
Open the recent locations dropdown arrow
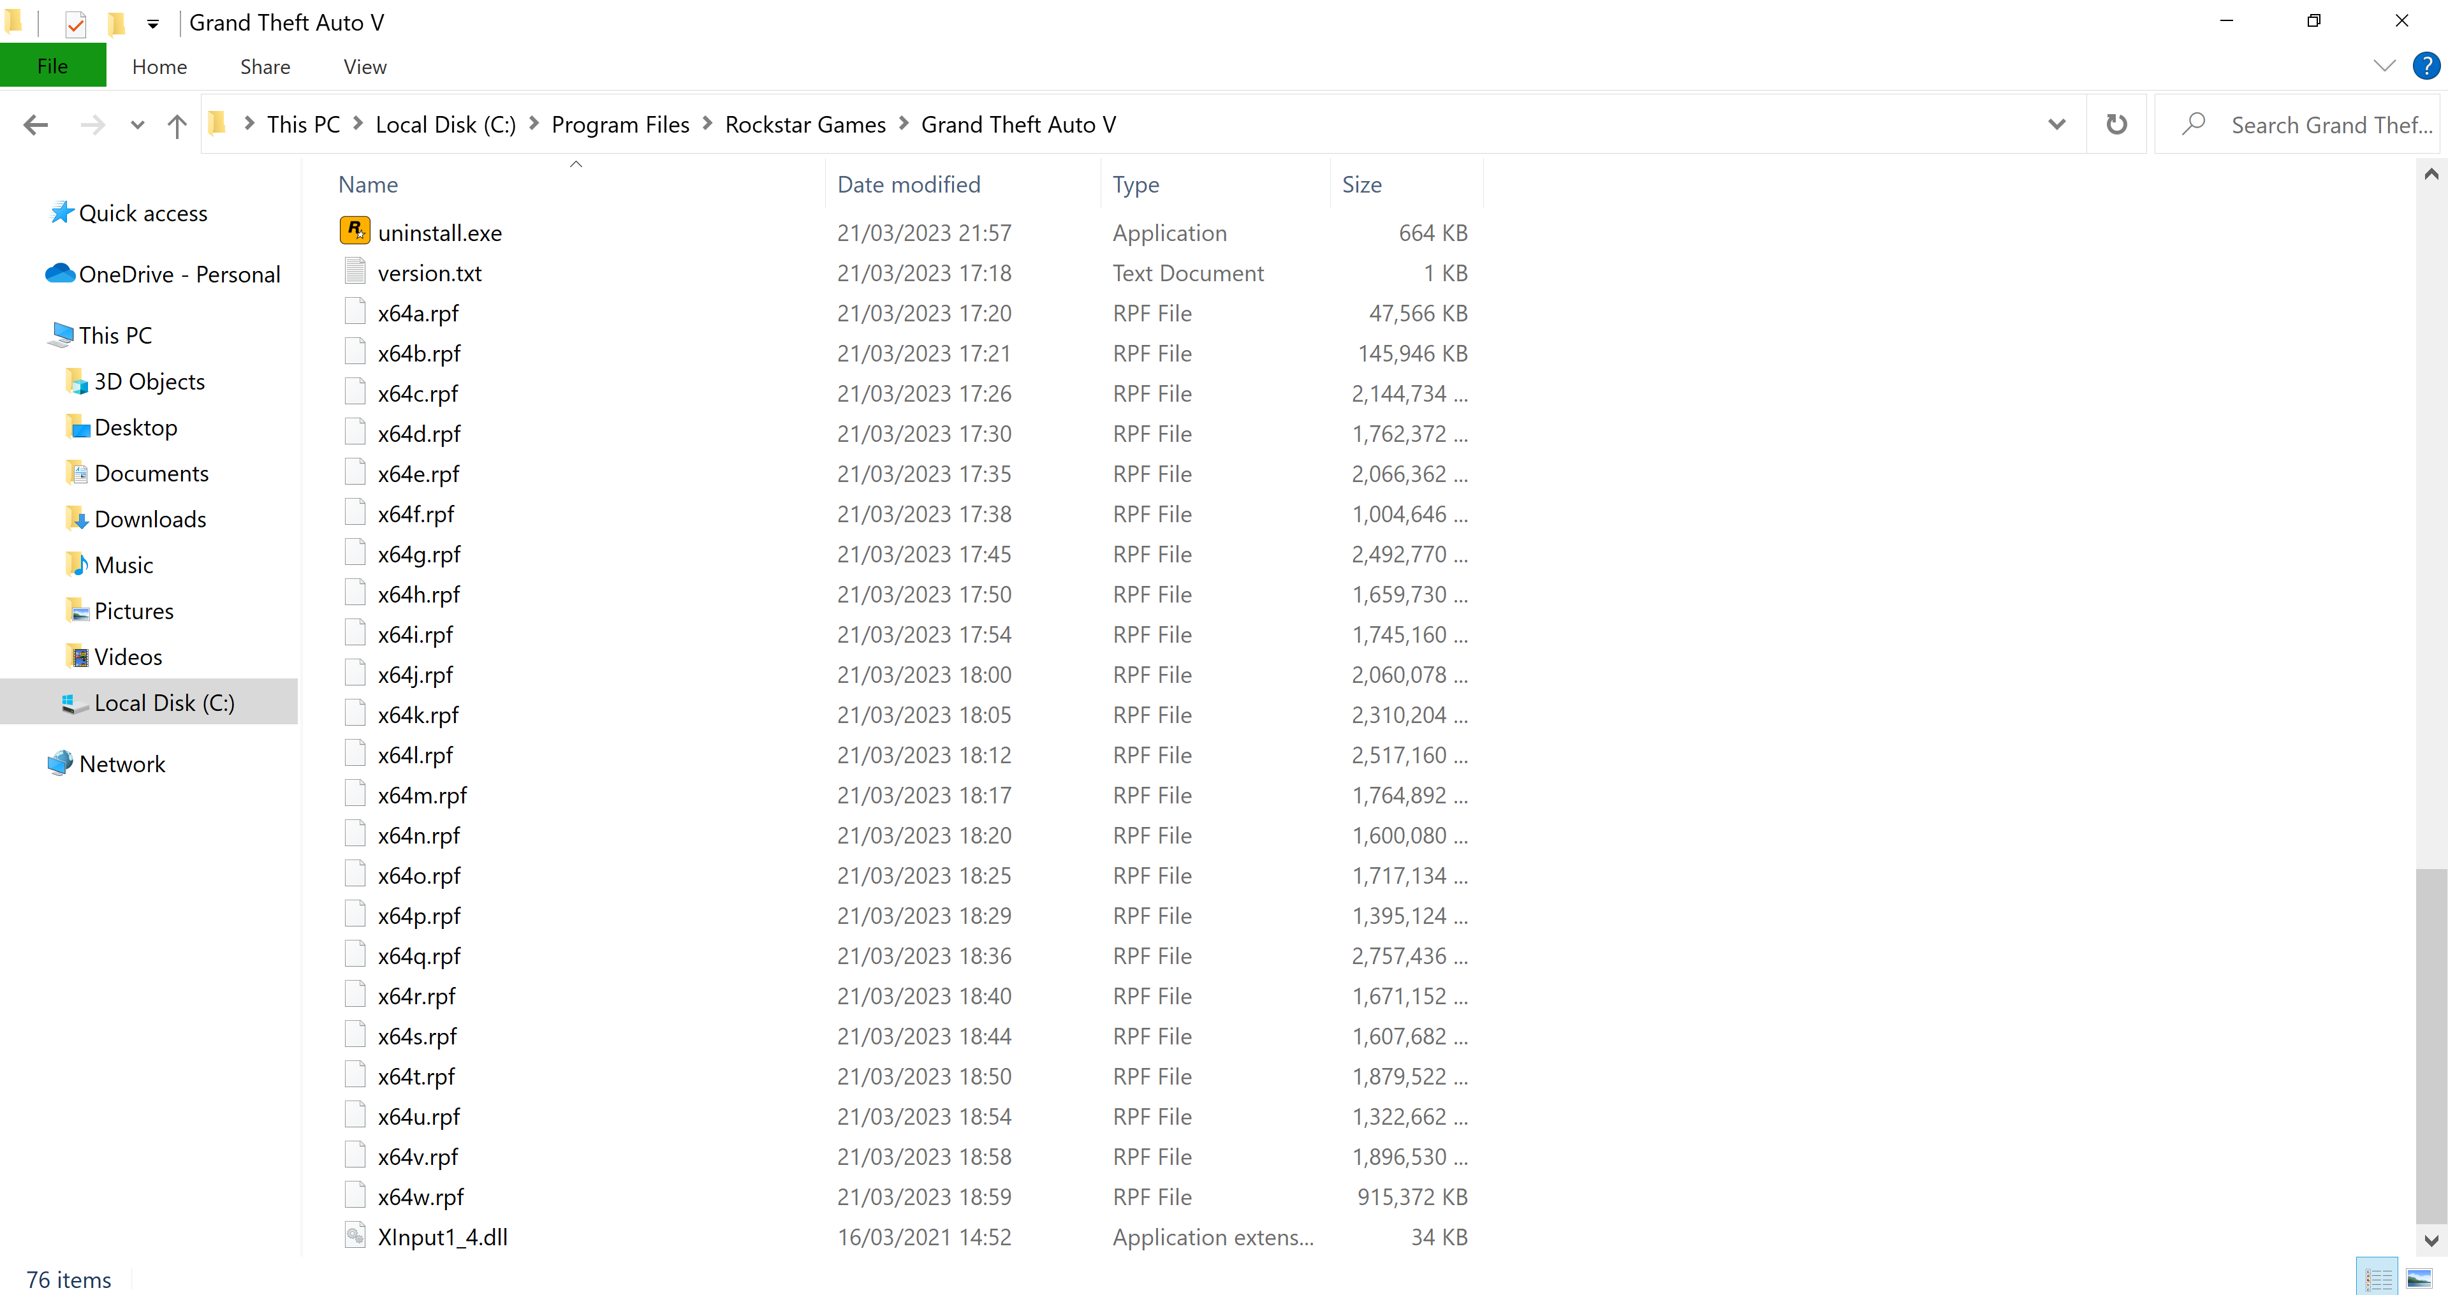137,124
